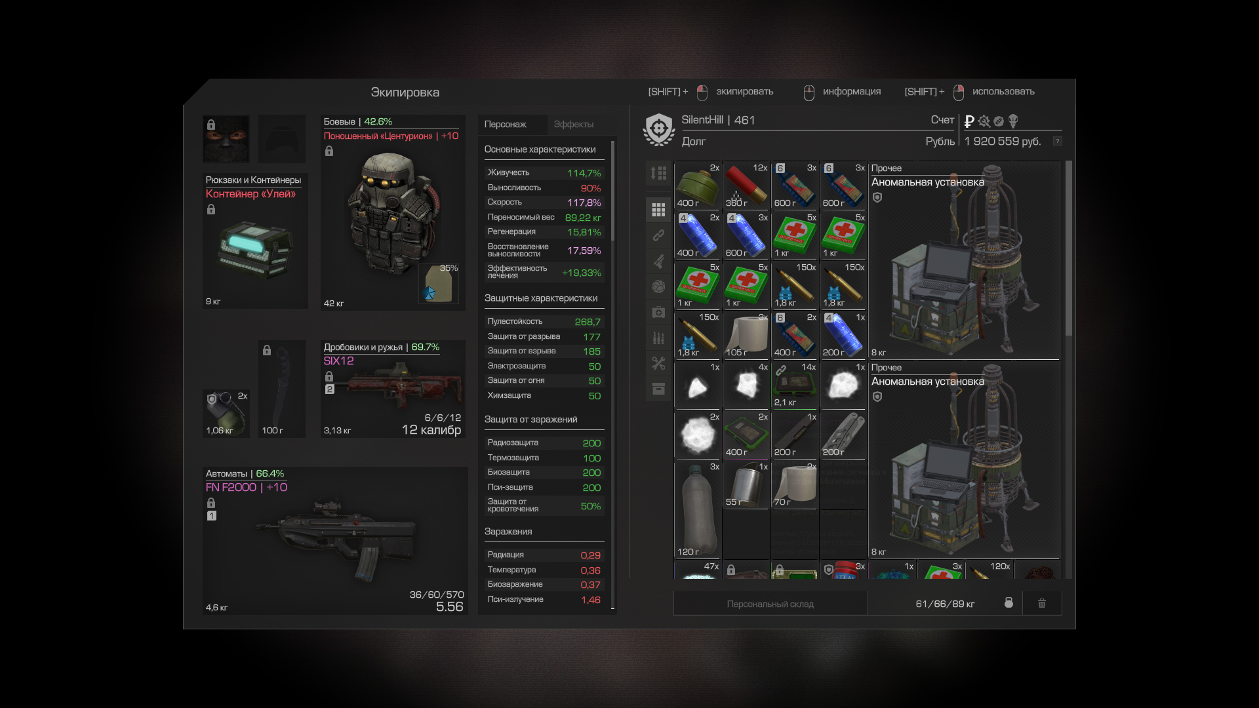Click the Долг faction label
The image size is (1259, 708).
pyautogui.click(x=694, y=141)
